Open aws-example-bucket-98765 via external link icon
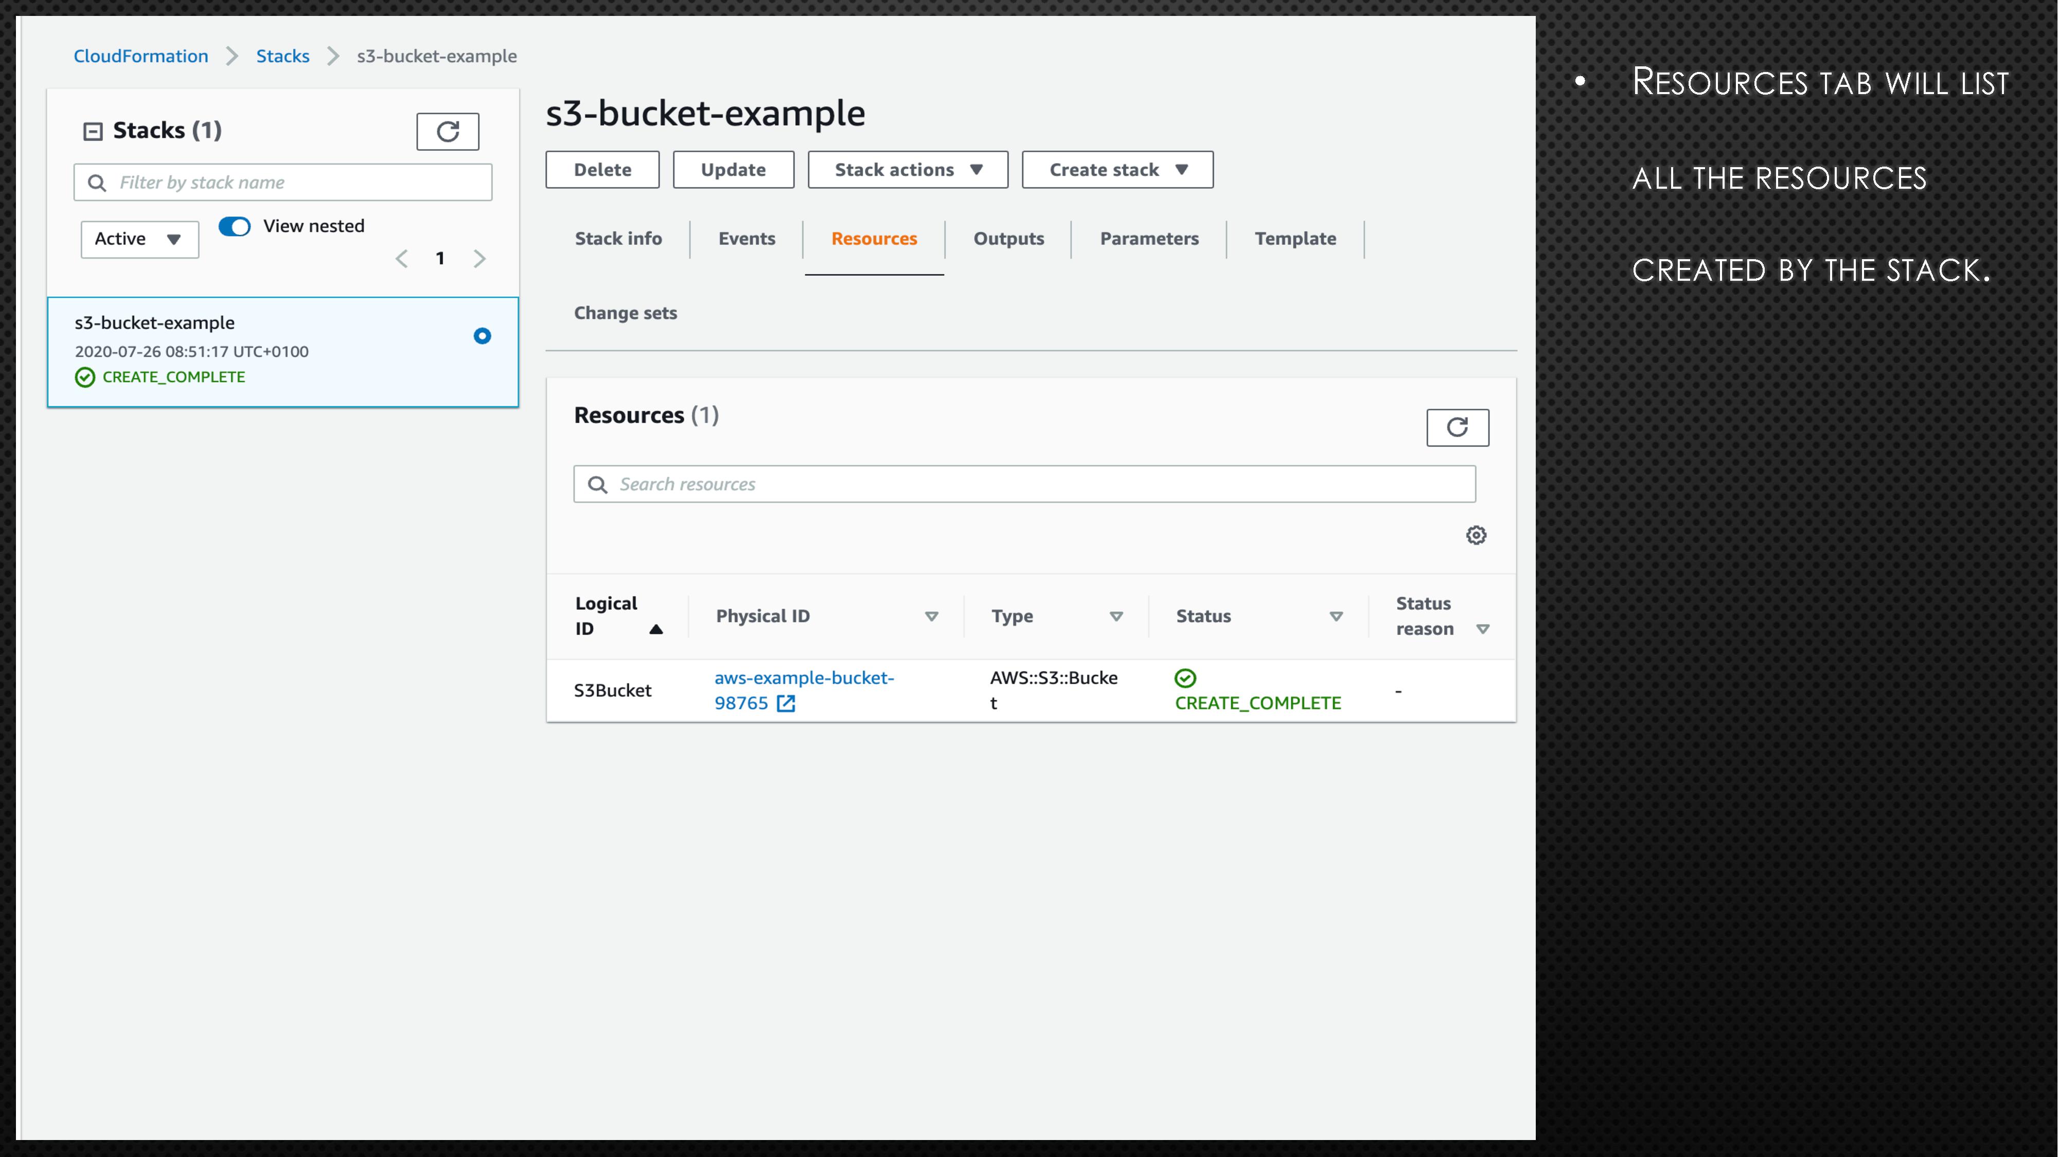The image size is (2058, 1157). click(787, 703)
